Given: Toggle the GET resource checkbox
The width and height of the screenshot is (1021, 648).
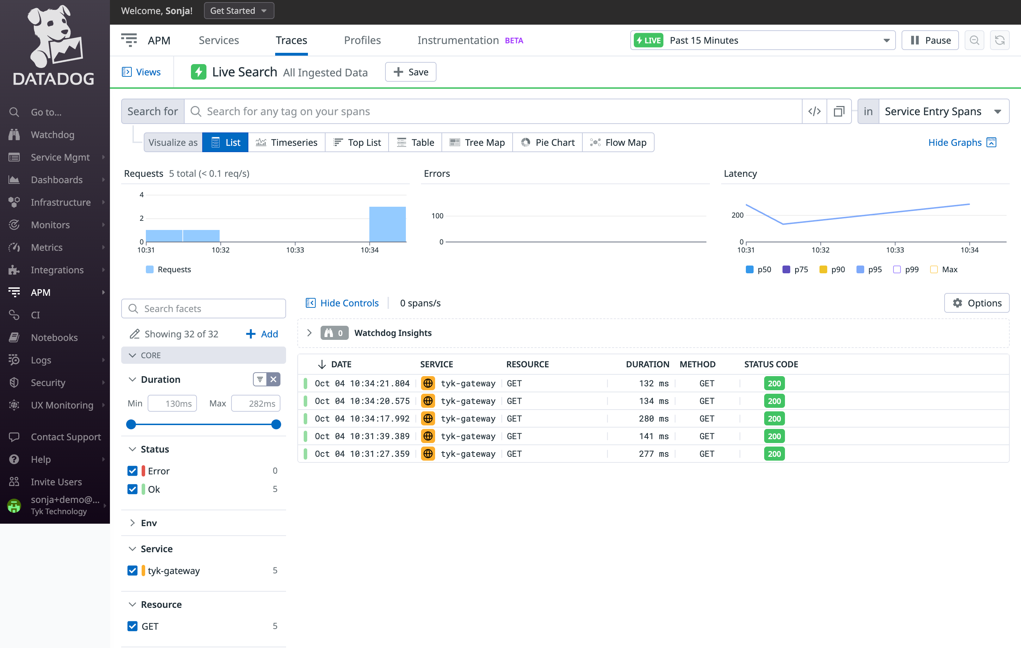Looking at the screenshot, I should click(x=133, y=626).
